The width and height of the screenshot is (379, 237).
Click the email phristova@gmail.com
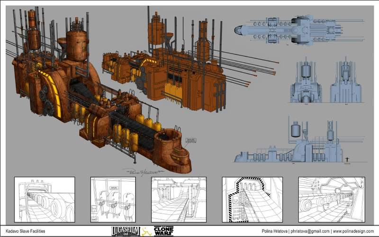click(x=310, y=231)
